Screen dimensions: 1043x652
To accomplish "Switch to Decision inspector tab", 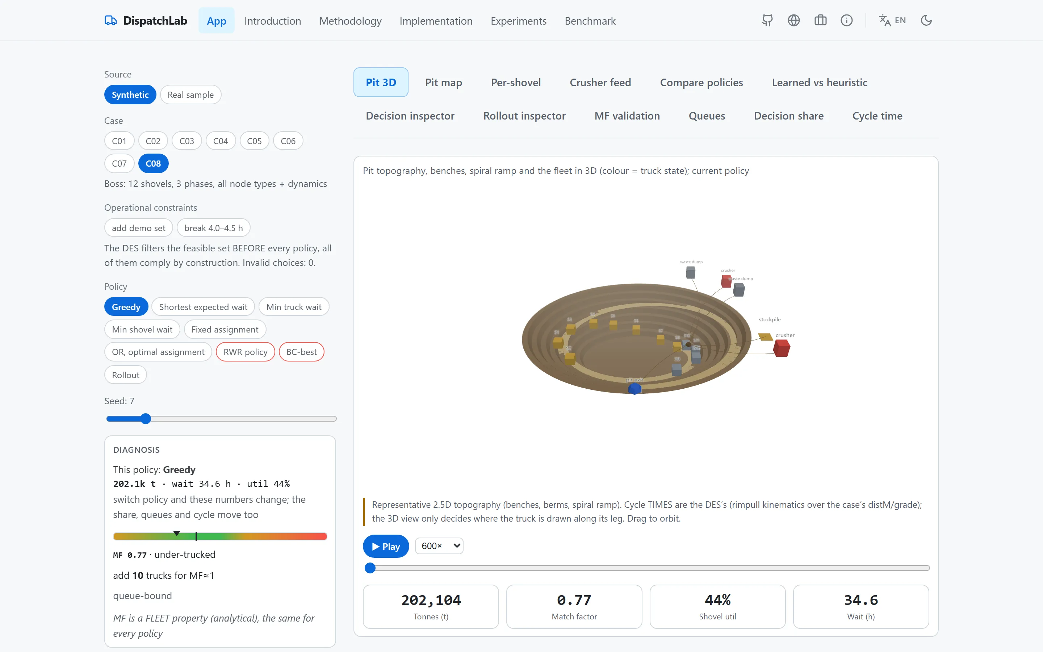I will [x=410, y=116].
